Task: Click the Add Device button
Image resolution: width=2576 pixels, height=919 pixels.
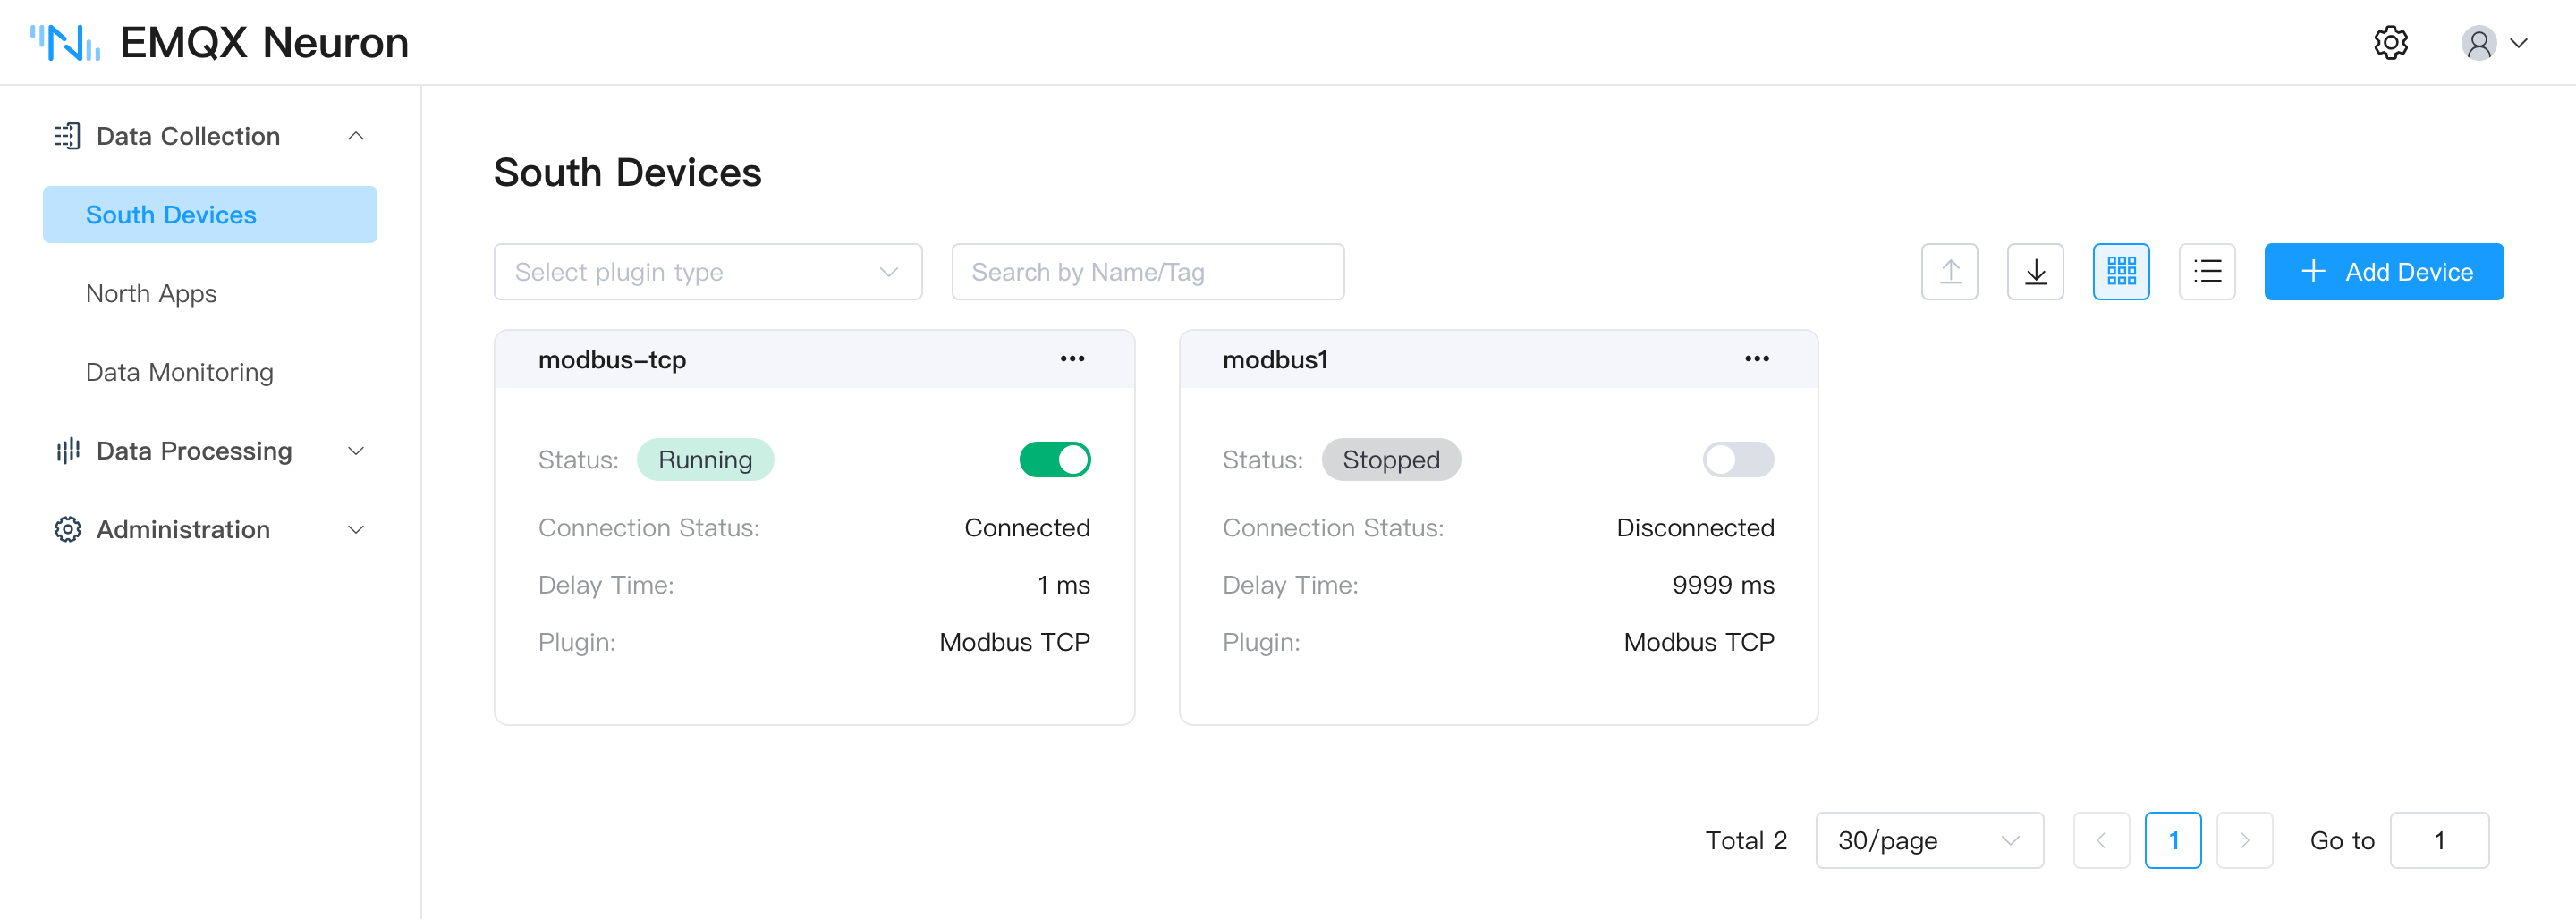Action: (x=2384, y=272)
